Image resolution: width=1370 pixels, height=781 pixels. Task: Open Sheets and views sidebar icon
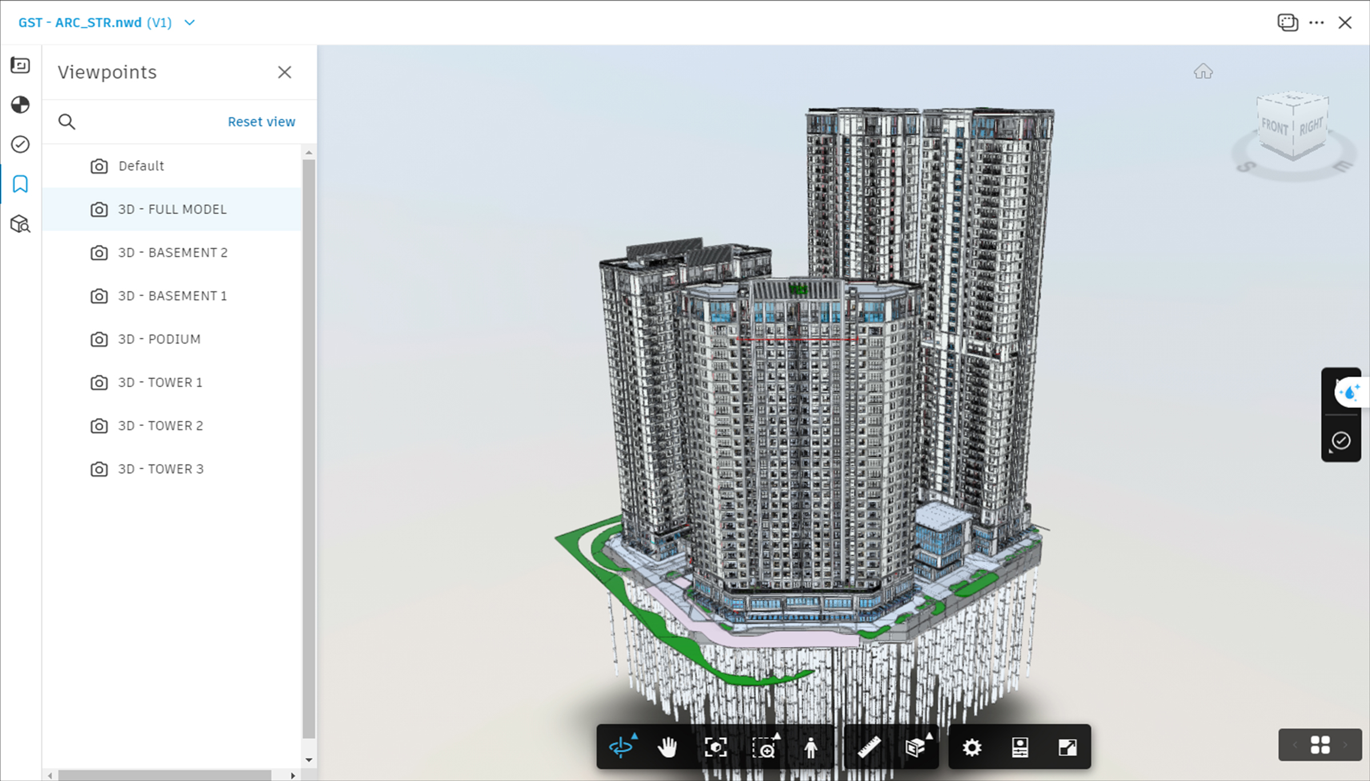[20, 65]
